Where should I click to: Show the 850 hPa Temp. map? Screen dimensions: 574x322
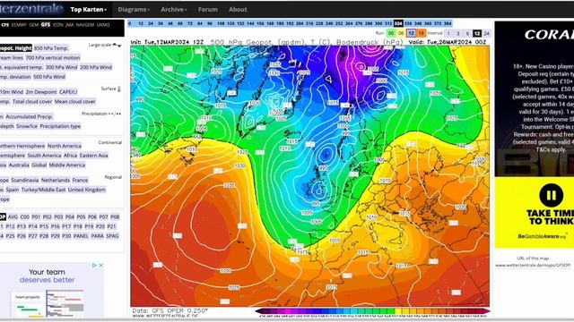click(x=51, y=48)
